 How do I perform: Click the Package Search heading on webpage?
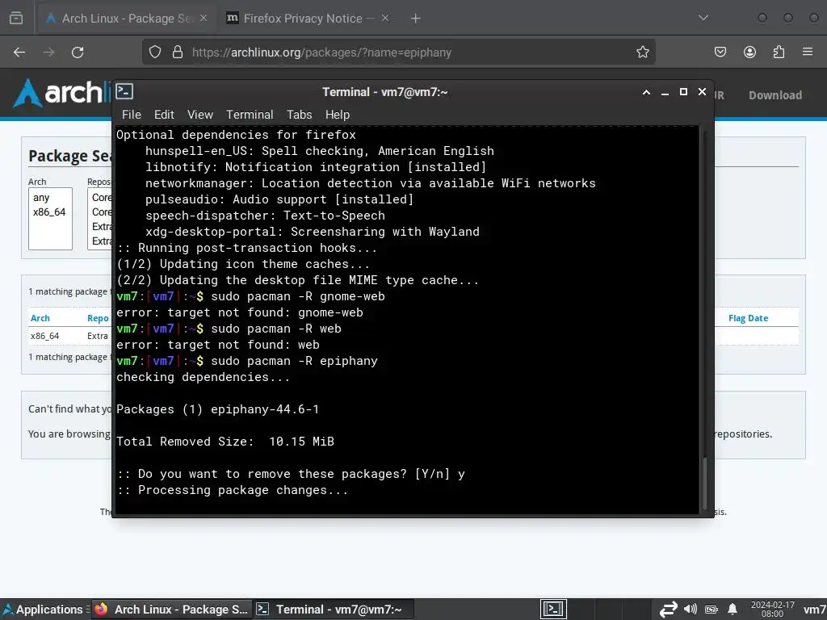pos(69,156)
